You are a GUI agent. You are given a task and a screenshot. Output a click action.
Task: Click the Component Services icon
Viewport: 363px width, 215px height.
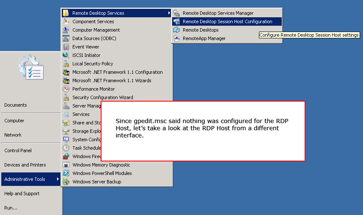tap(66, 21)
